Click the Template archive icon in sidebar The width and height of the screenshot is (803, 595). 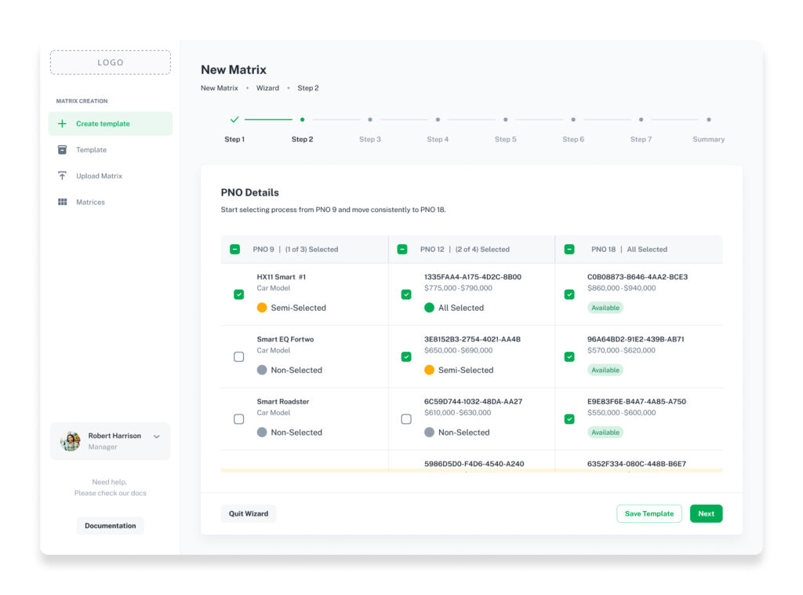[62, 150]
